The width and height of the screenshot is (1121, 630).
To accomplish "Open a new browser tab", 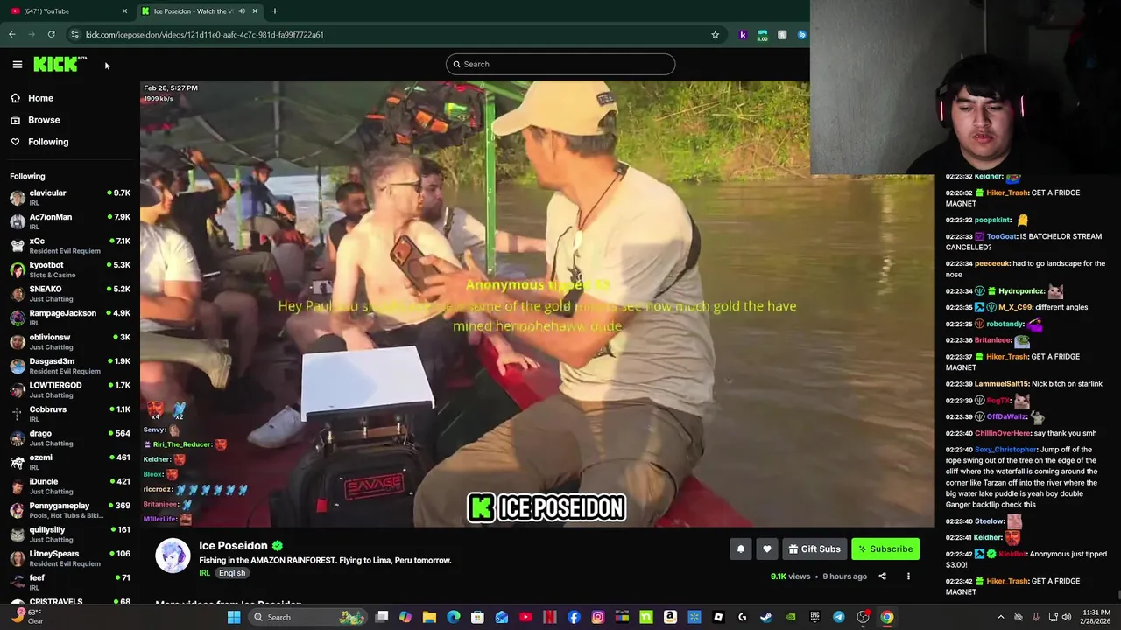I will 275,11.
